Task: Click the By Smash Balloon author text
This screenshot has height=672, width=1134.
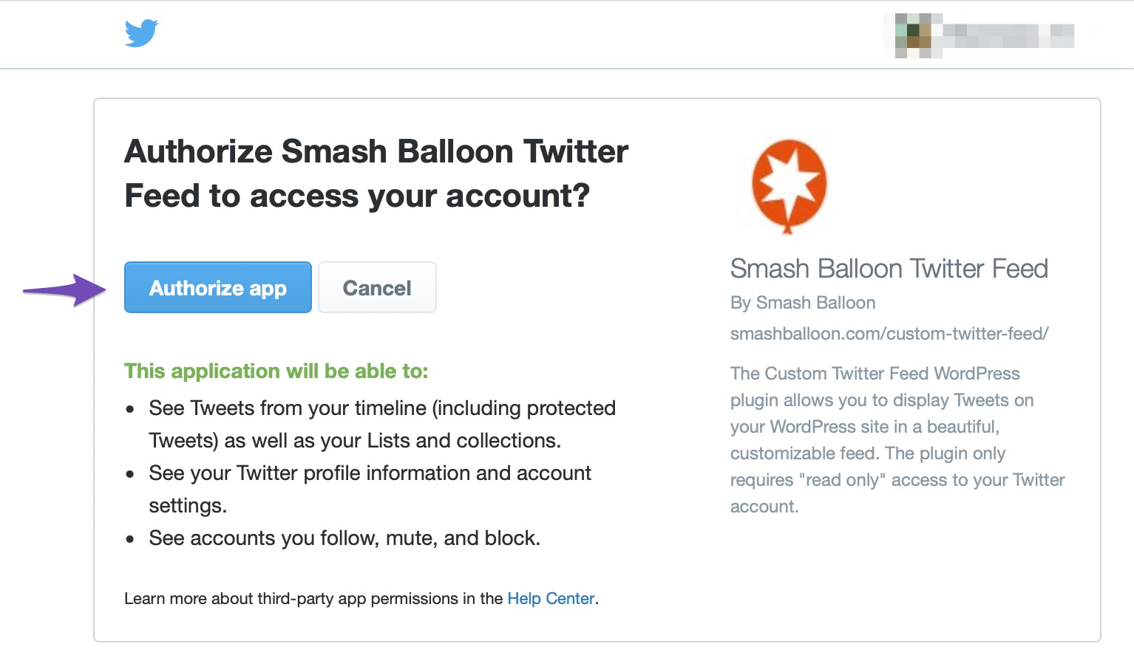Action: click(x=803, y=303)
